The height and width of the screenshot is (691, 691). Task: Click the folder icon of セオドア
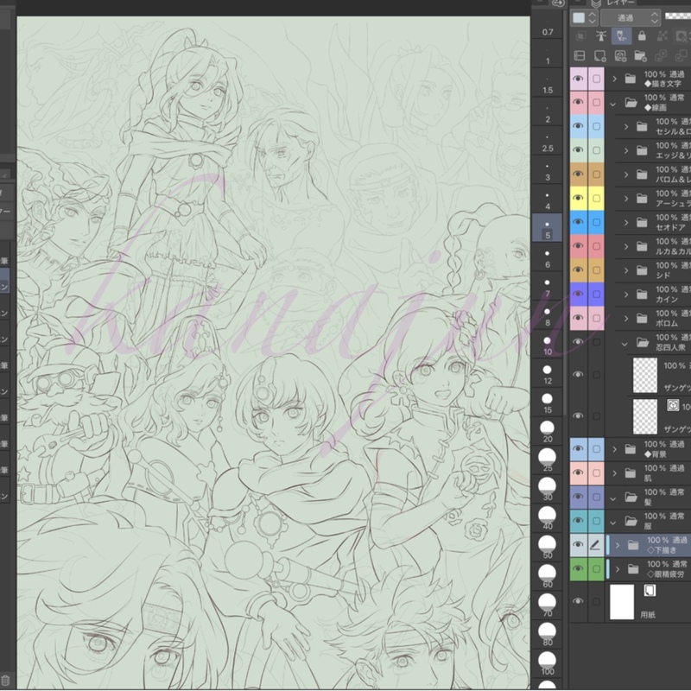click(642, 223)
